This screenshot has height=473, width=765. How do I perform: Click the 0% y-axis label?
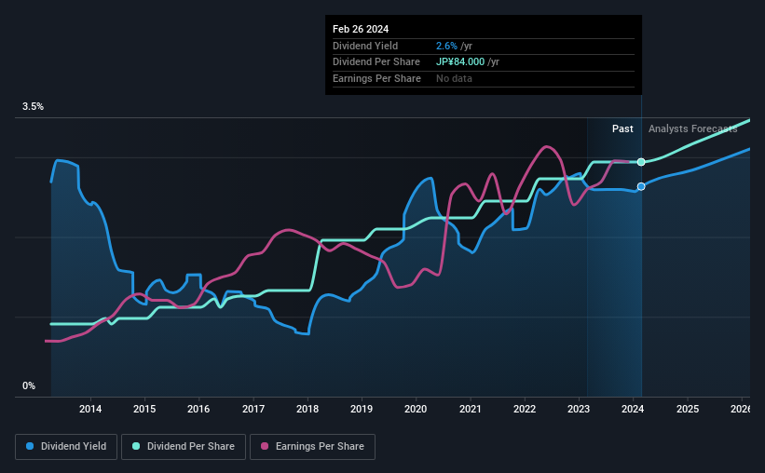pyautogui.click(x=29, y=385)
